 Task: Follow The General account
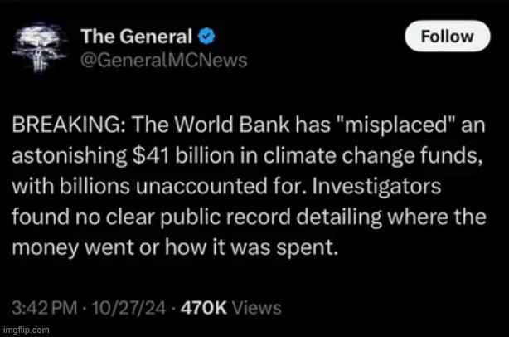tap(448, 37)
